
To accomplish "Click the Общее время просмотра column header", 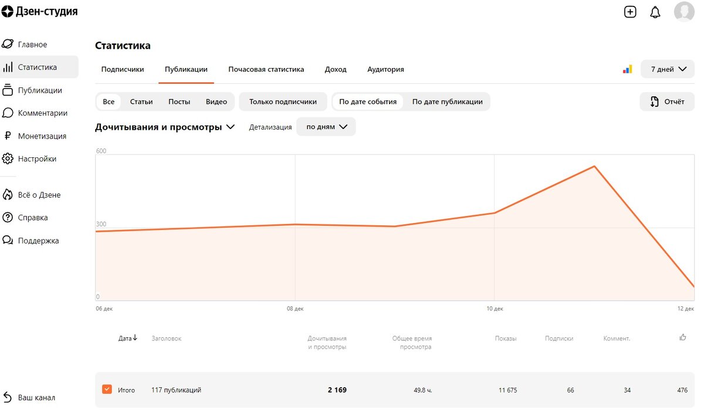I will pyautogui.click(x=412, y=343).
